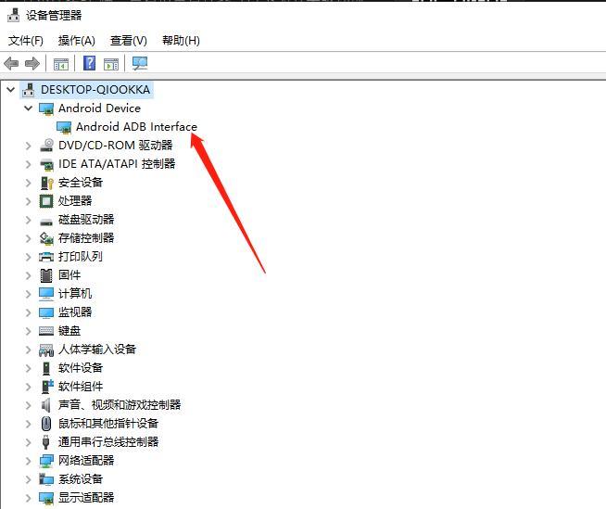Click the 鼠标和其他指针设备 mouse icon
606x509 pixels.
tap(46, 424)
